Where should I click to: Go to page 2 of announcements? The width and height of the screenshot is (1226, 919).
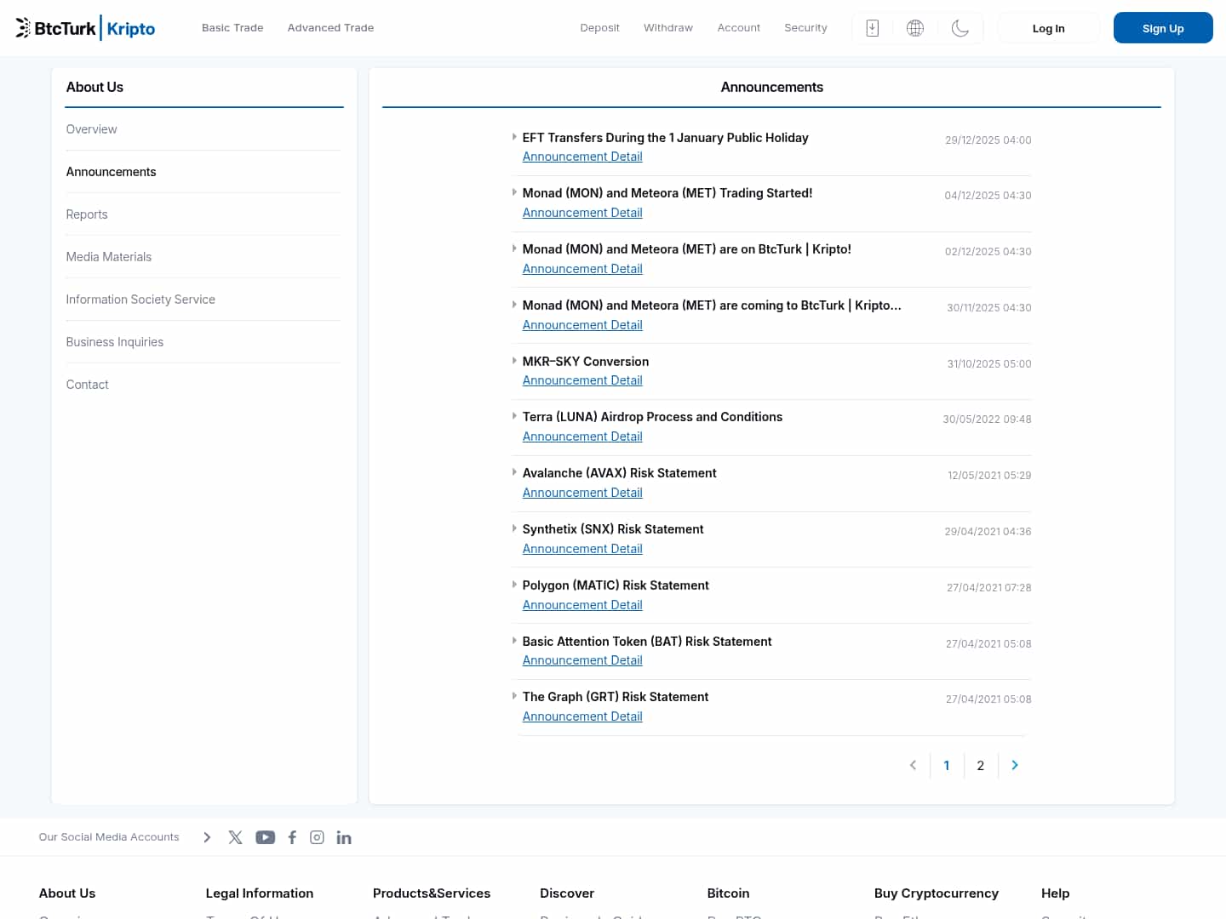[x=980, y=765]
